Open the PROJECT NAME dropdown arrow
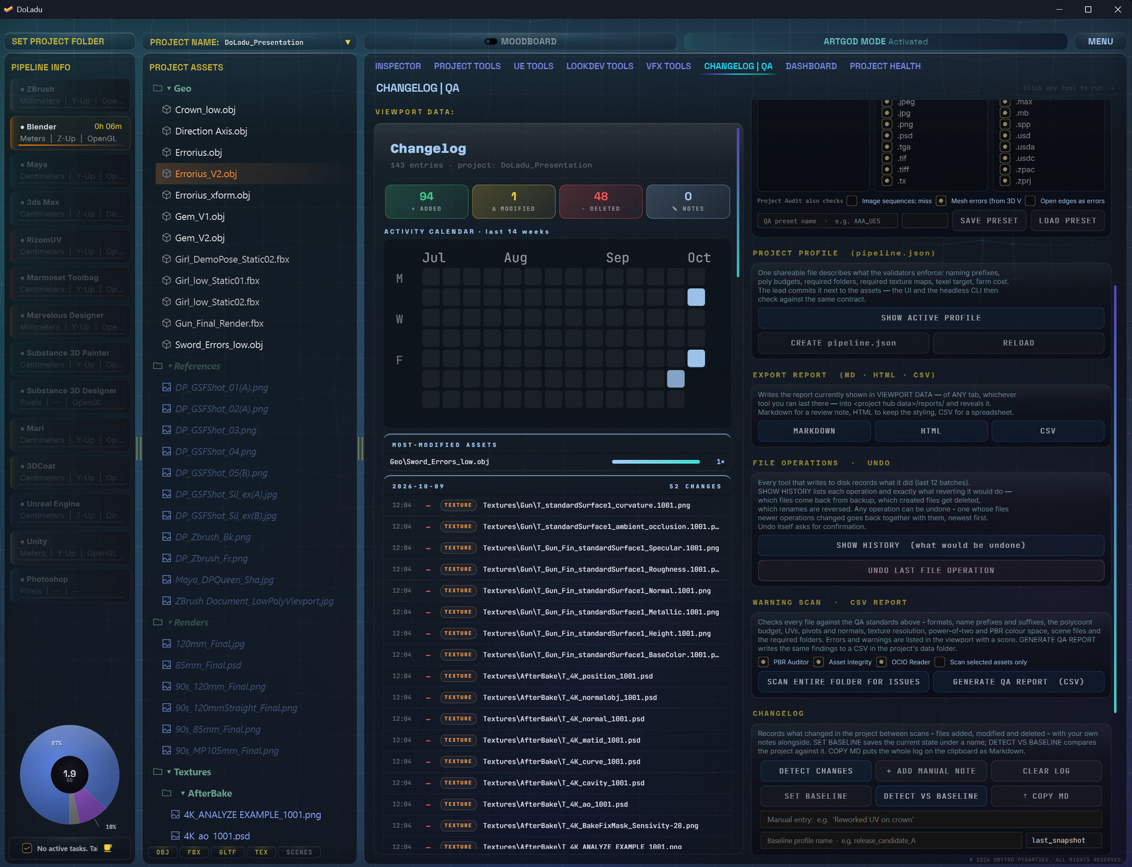 pyautogui.click(x=348, y=42)
